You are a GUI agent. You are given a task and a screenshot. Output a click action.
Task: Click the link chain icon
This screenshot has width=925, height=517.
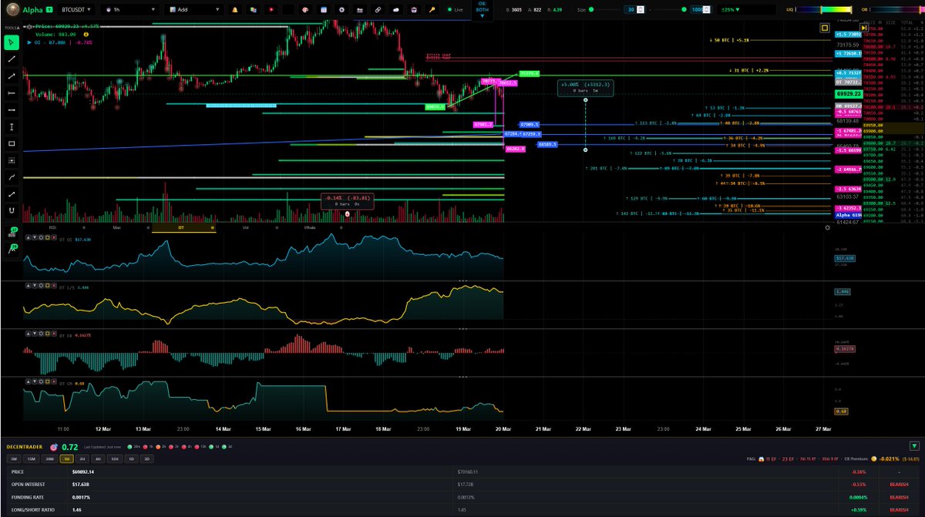coord(378,10)
